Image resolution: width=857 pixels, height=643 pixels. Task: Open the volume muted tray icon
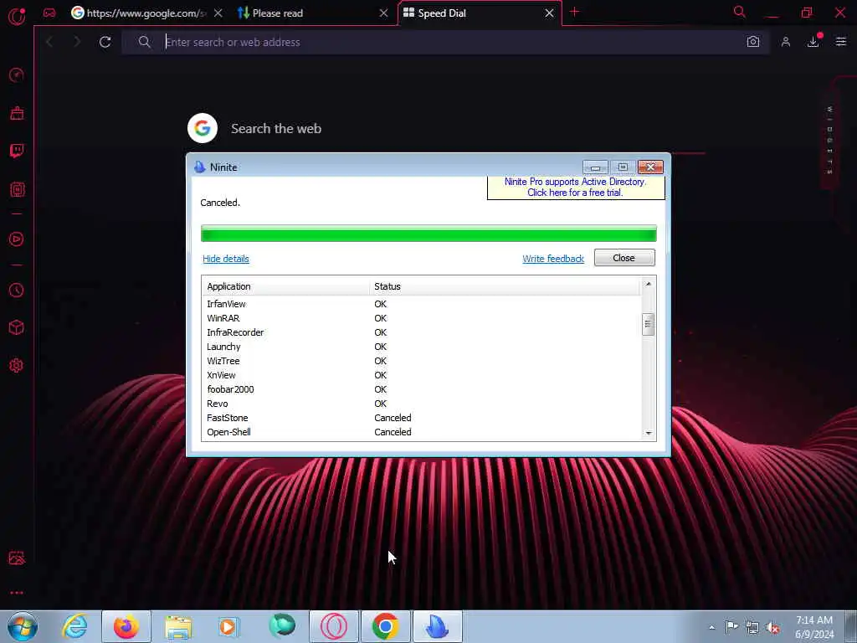pyautogui.click(x=772, y=628)
